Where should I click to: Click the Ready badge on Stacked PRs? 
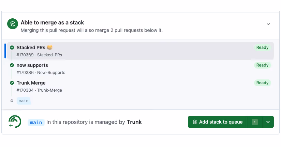tap(262, 48)
